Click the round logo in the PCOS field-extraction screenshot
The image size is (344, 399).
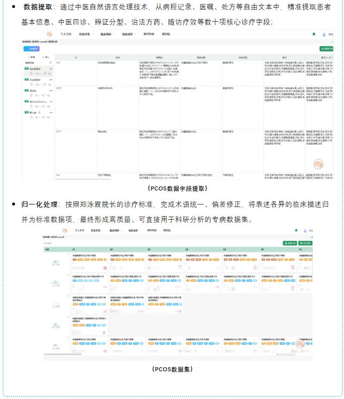click(50, 34)
